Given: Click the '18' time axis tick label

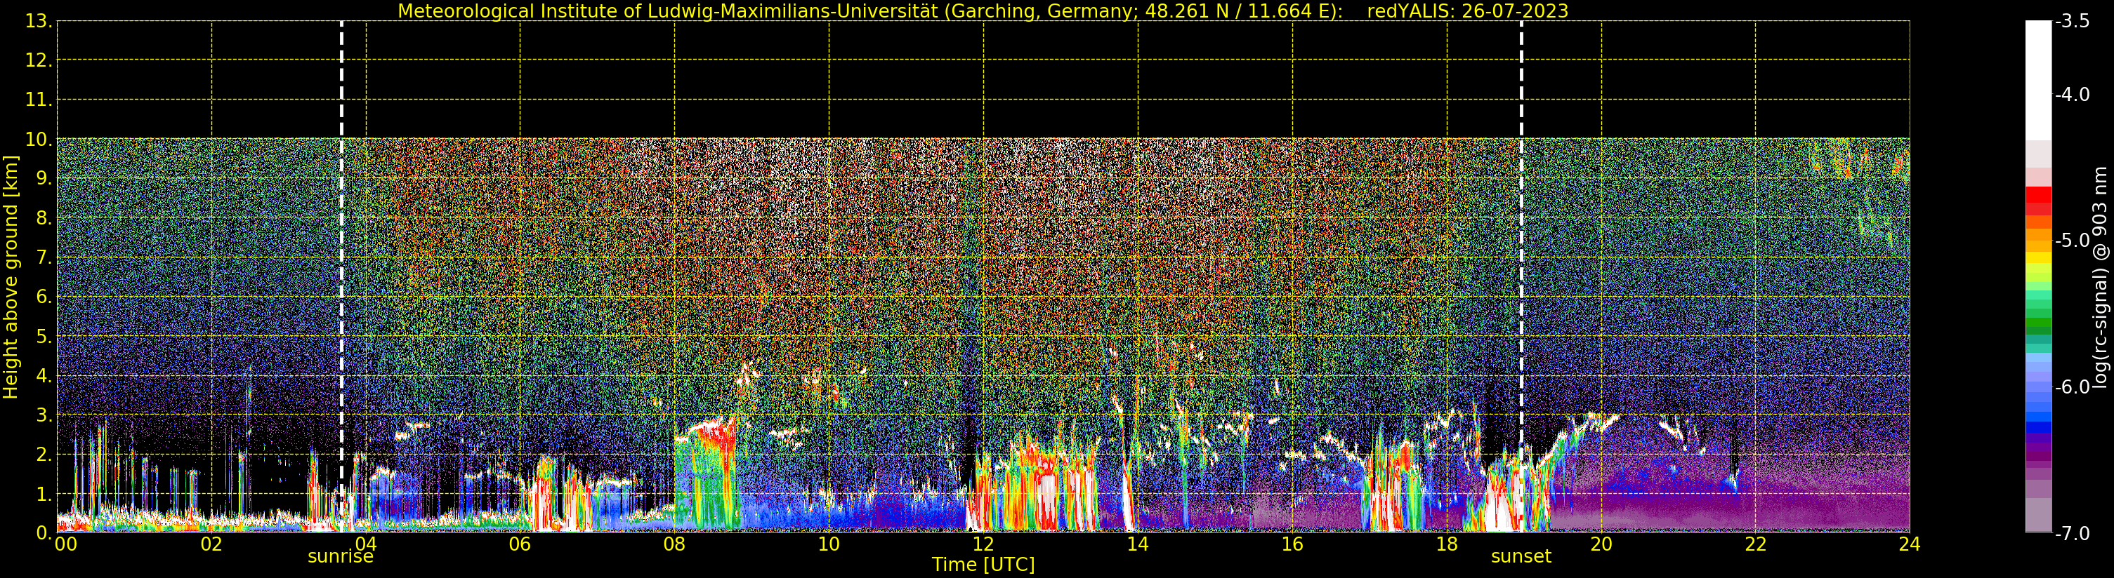Looking at the screenshot, I should point(1447,544).
